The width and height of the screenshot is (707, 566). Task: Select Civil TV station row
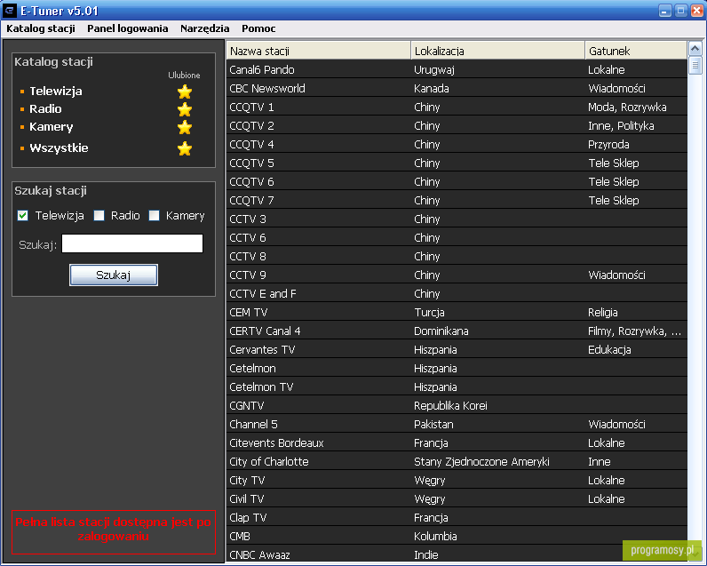click(457, 499)
